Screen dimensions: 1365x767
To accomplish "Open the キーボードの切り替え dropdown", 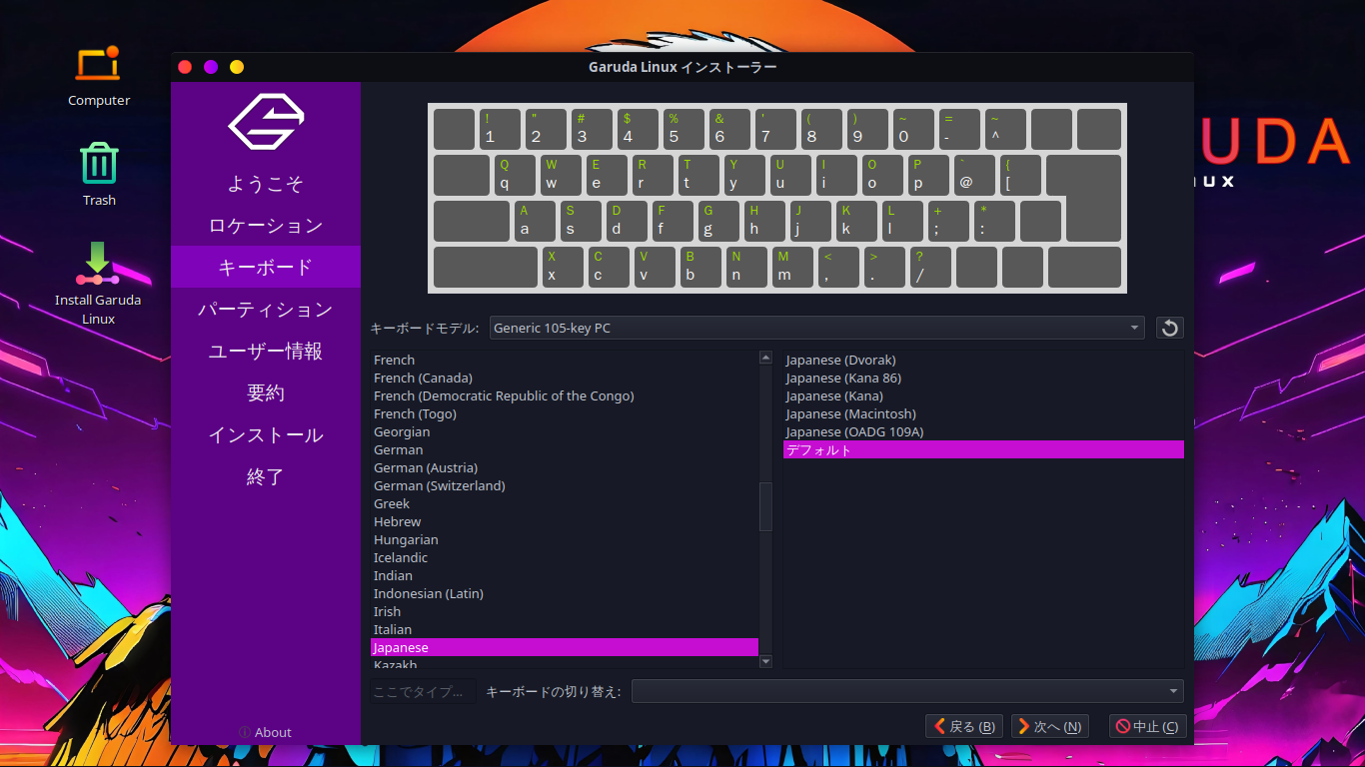I will (907, 691).
